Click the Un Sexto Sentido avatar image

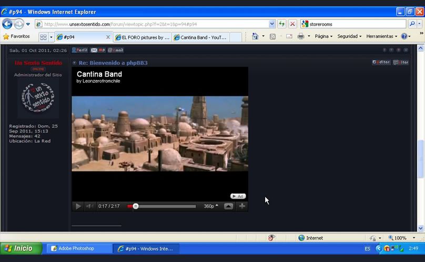point(38,98)
